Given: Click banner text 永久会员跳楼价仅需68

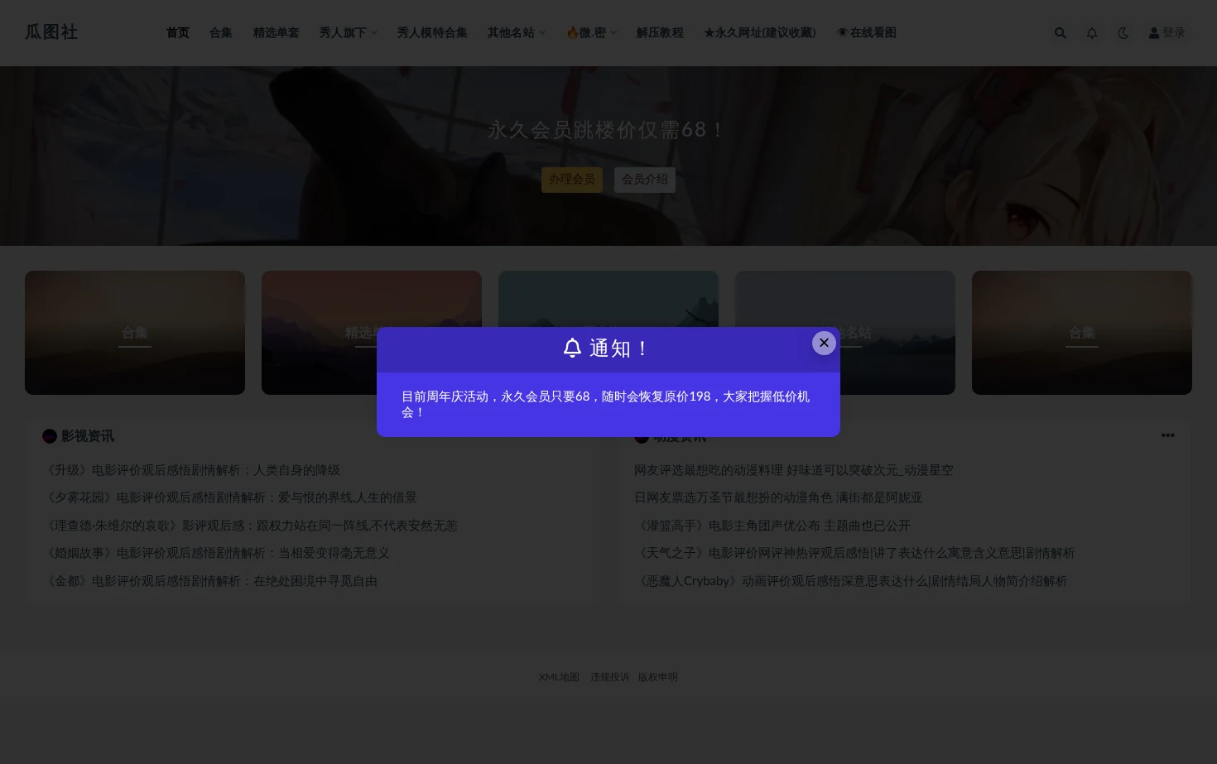Looking at the screenshot, I should tap(608, 130).
